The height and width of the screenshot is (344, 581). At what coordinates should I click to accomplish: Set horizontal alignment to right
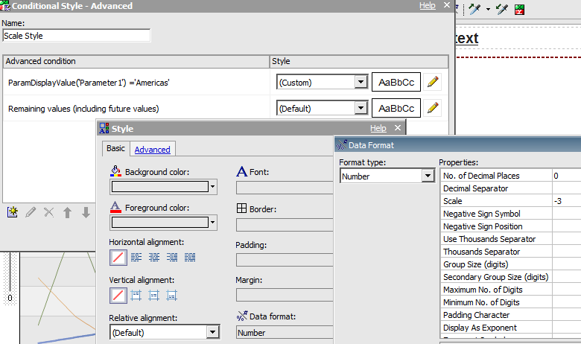pyautogui.click(x=172, y=258)
